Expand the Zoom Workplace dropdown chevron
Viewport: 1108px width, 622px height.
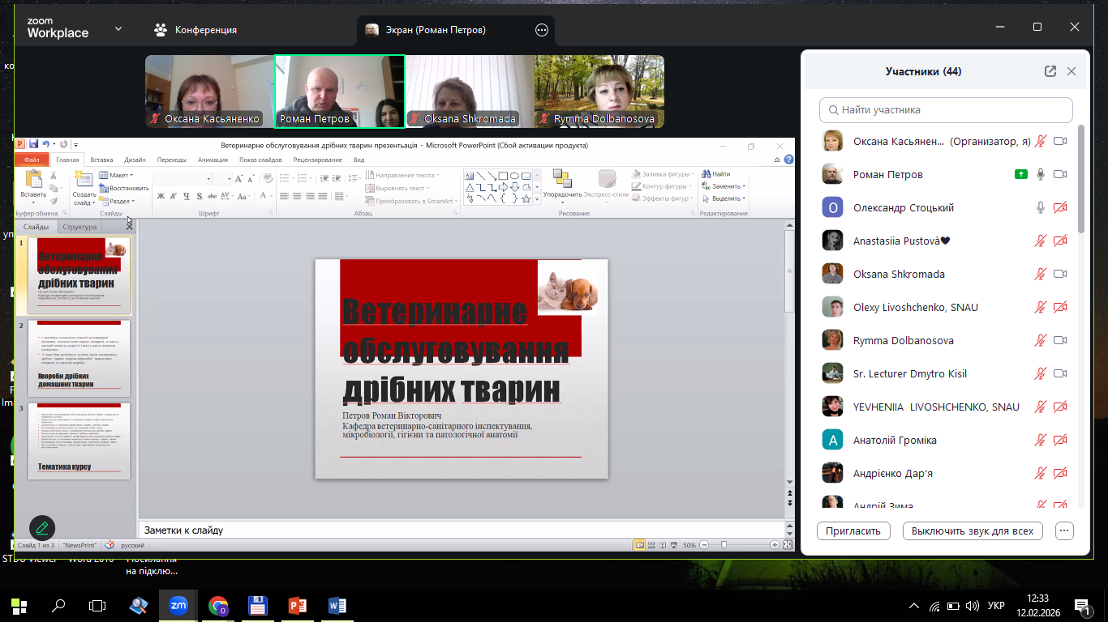point(118,29)
